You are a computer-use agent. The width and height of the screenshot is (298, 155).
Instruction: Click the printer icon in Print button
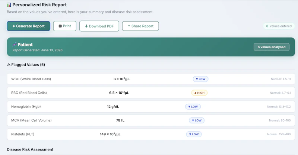coord(60,26)
